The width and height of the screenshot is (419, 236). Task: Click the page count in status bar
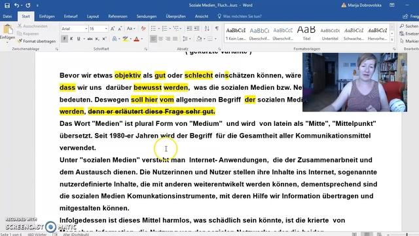pyautogui.click(x=11, y=234)
